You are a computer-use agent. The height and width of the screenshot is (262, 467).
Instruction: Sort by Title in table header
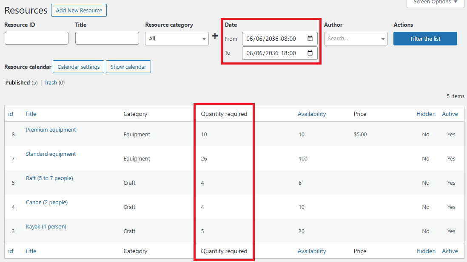pyautogui.click(x=31, y=114)
